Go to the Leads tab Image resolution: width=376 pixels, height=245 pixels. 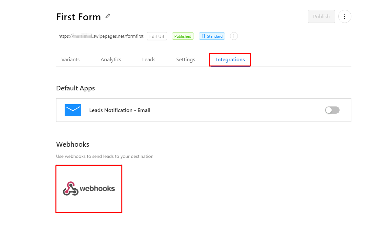point(149,59)
